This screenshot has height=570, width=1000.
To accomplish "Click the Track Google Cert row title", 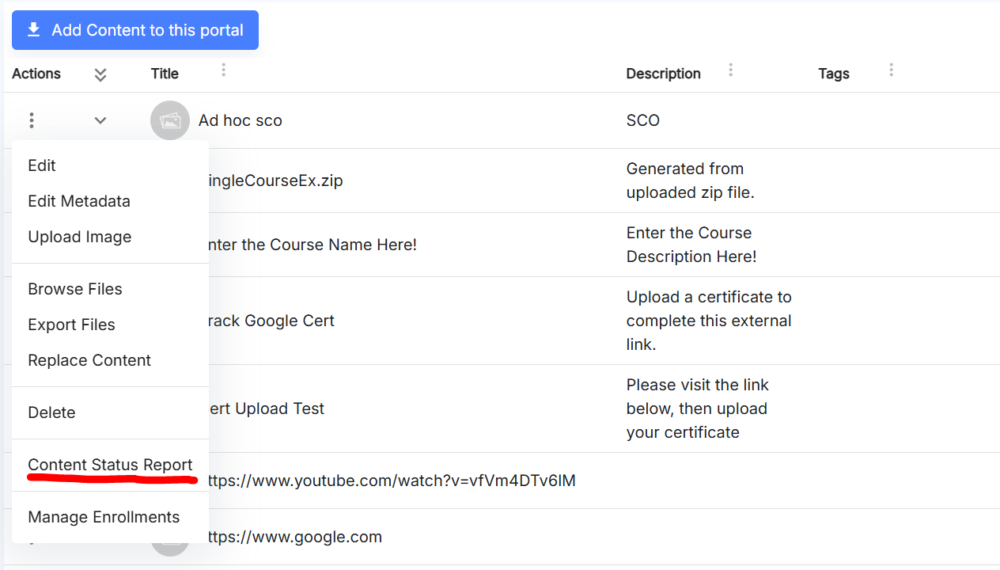I will pyautogui.click(x=269, y=321).
